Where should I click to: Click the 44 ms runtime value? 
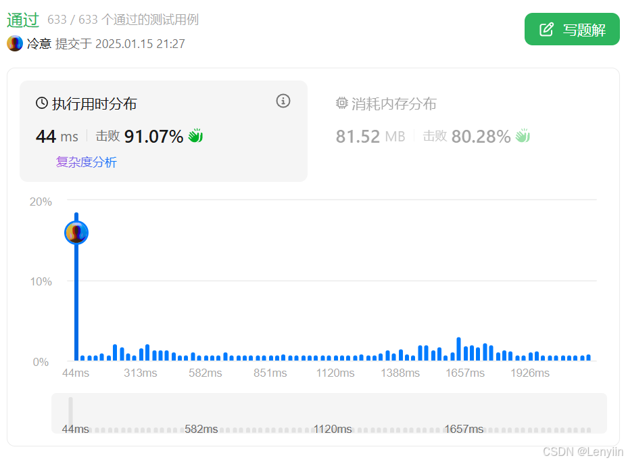click(57, 137)
